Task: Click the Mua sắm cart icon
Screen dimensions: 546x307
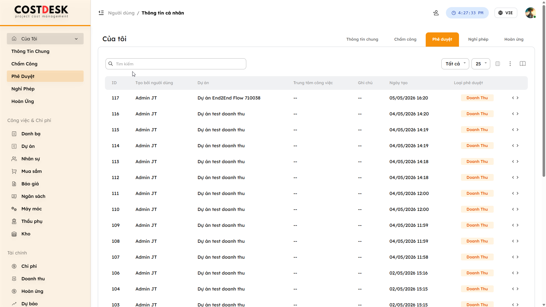Action: (14, 171)
